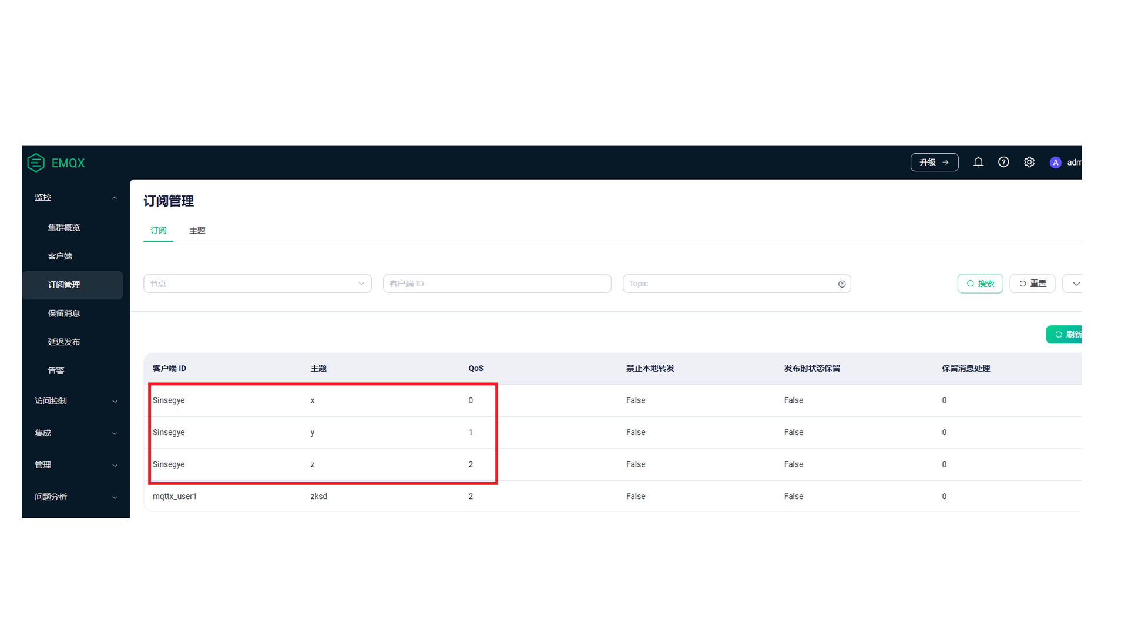Expand the 集成 sidebar section
Image resolution: width=1128 pixels, height=634 pixels.
[75, 433]
